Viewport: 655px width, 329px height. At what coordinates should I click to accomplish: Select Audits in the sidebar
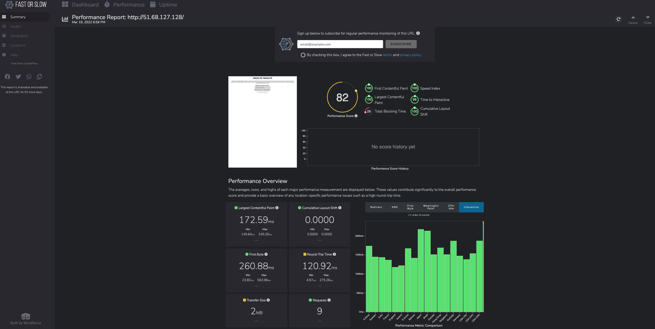15,26
